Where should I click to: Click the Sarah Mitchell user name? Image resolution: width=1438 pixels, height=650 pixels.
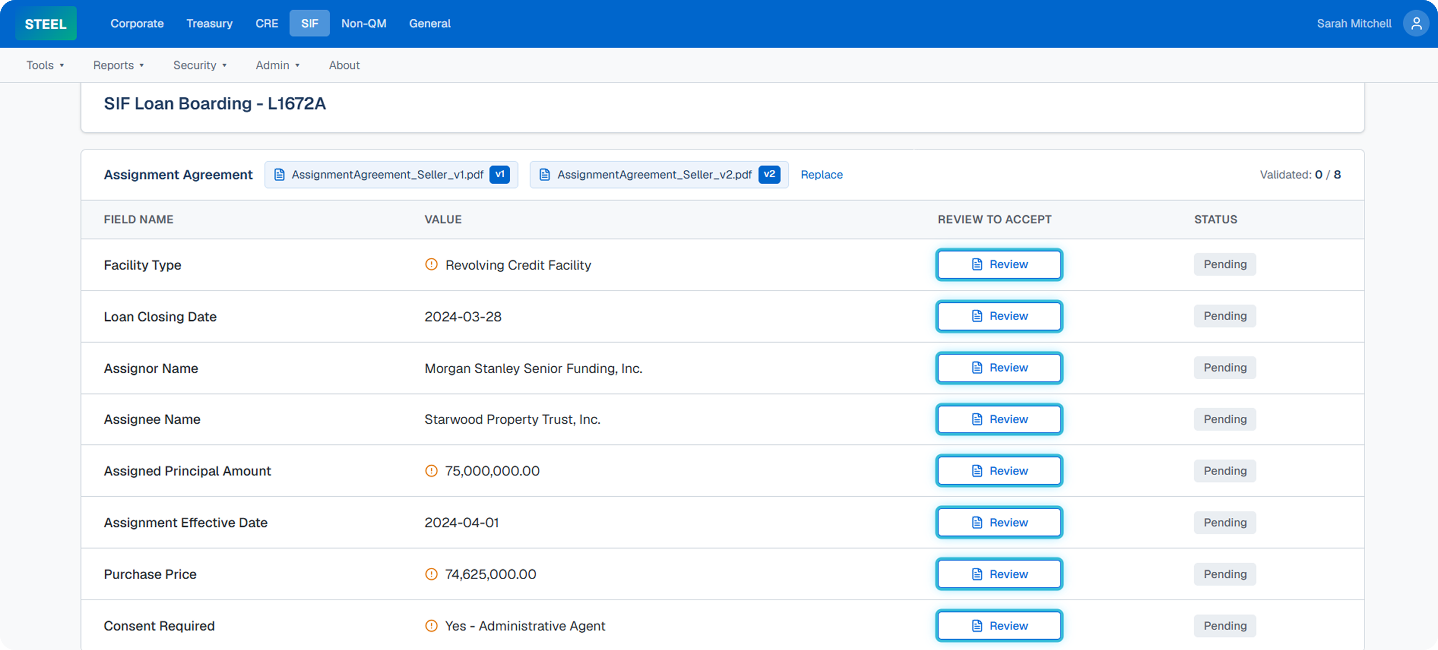click(x=1354, y=23)
